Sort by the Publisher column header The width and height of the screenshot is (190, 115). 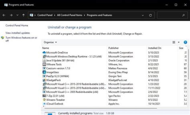click(x=113, y=48)
